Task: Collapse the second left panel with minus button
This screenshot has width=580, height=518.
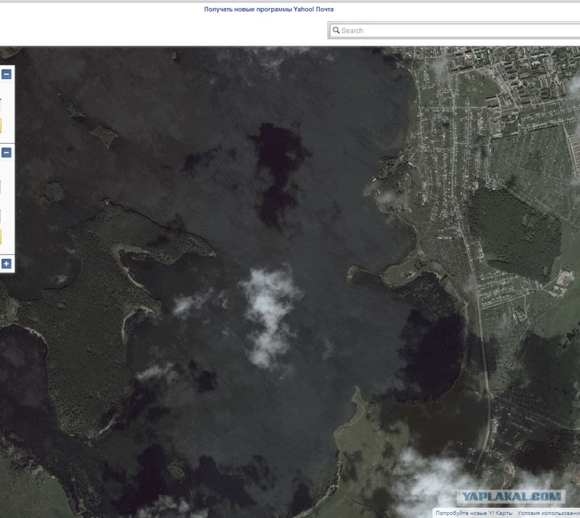Action: pyautogui.click(x=6, y=152)
